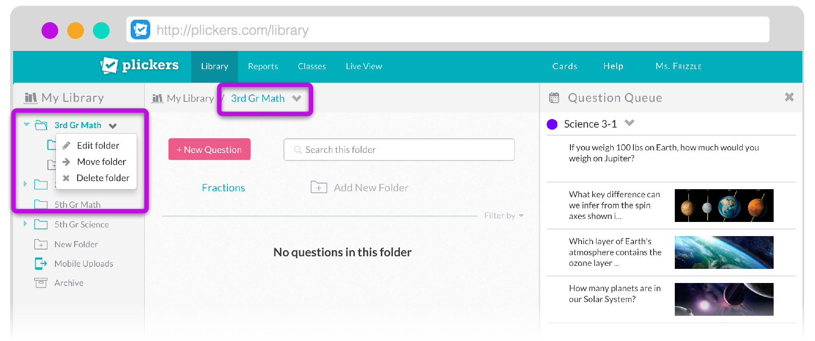Click the Add New Folder icon

(319, 188)
